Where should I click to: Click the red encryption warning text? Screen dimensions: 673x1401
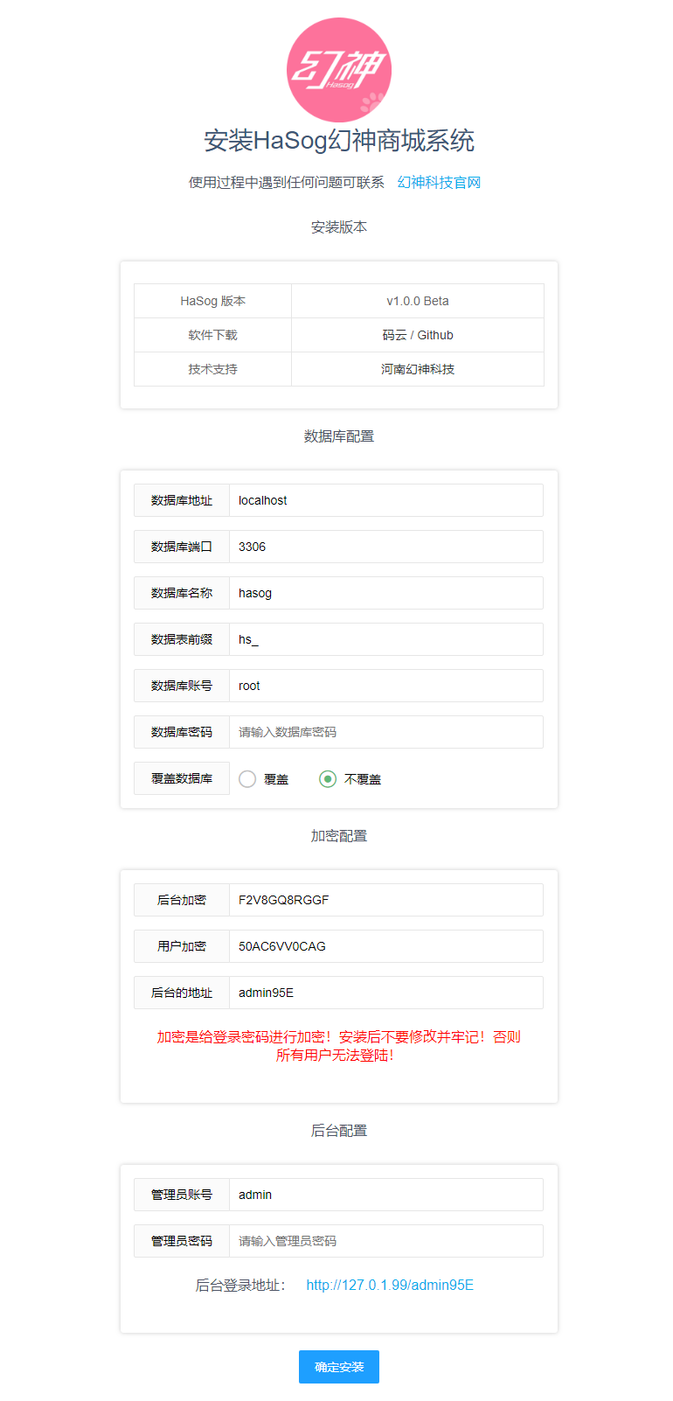339,1046
